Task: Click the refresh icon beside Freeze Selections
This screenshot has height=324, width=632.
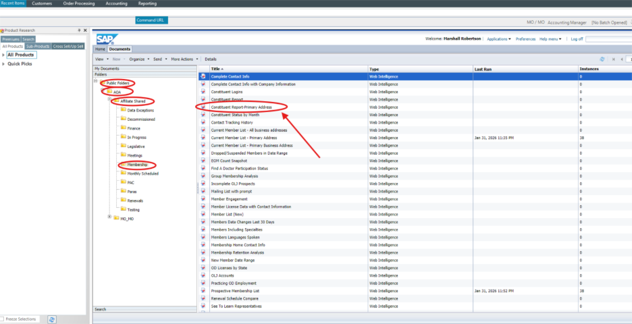Action: coord(52,319)
